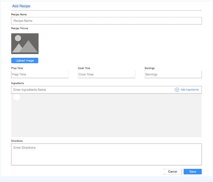Click the Ingredients label text
The image size is (213, 182).
18,83
